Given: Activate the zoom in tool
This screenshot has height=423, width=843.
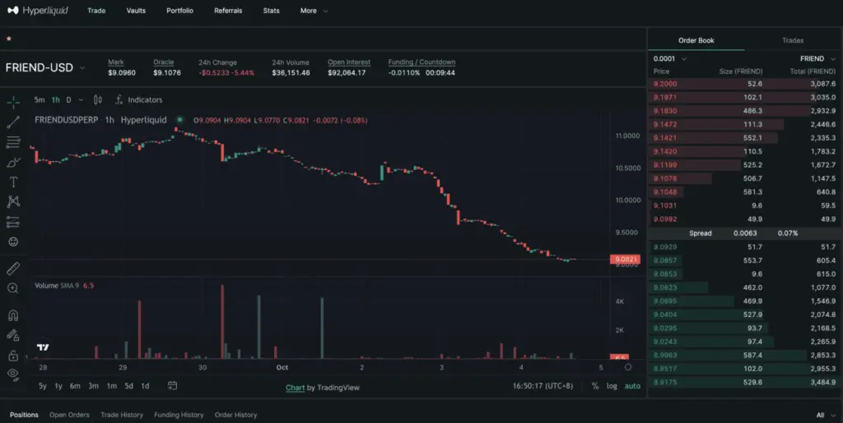Looking at the screenshot, I should tap(13, 288).
